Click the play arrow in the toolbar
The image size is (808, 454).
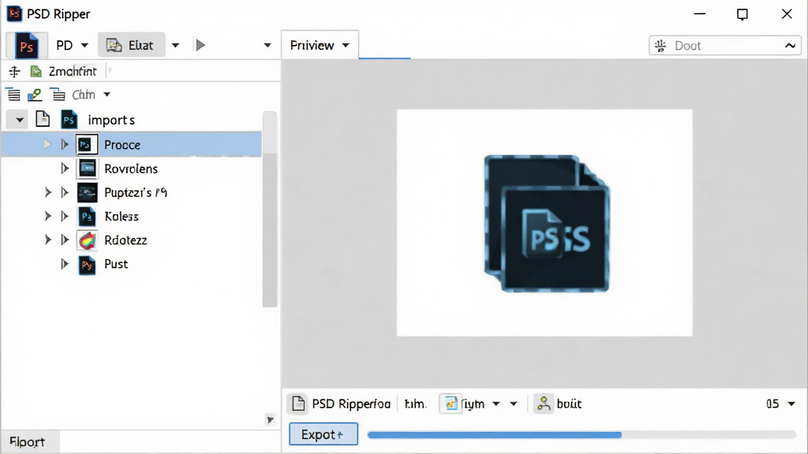pos(200,45)
